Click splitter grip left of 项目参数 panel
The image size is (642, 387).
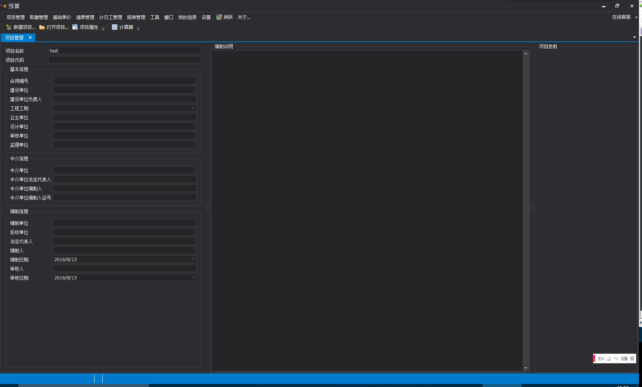point(532,207)
